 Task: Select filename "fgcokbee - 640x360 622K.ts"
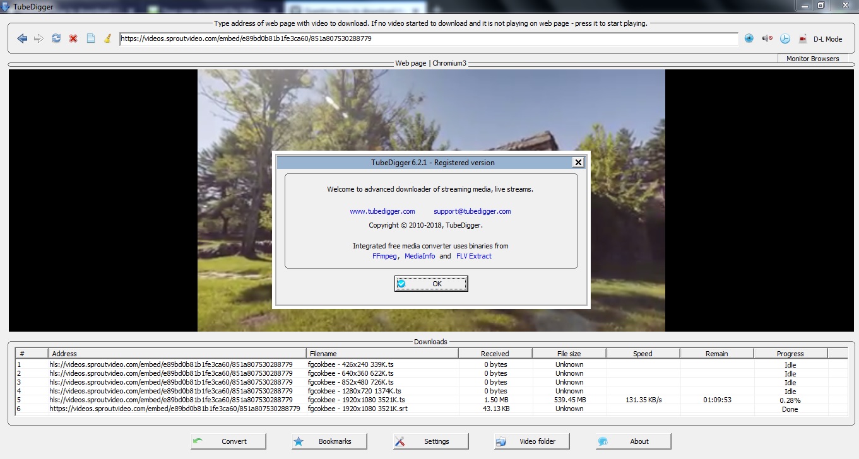click(x=350, y=373)
